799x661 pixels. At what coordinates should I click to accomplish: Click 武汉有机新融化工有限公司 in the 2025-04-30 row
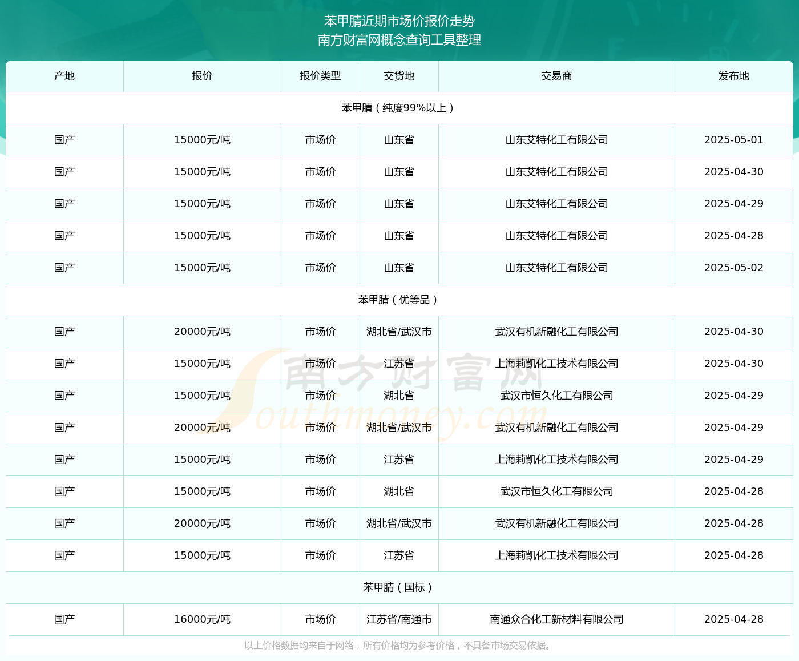point(556,332)
